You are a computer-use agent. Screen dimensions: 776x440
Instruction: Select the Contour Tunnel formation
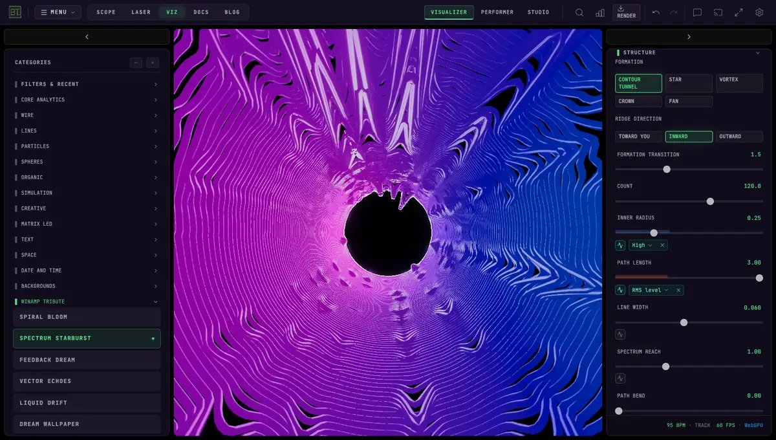point(638,83)
